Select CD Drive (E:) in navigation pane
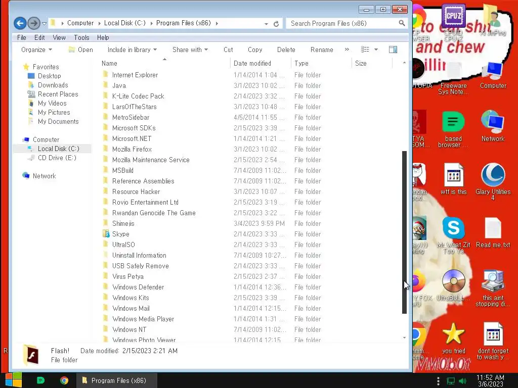Image resolution: width=518 pixels, height=388 pixels. 57,158
